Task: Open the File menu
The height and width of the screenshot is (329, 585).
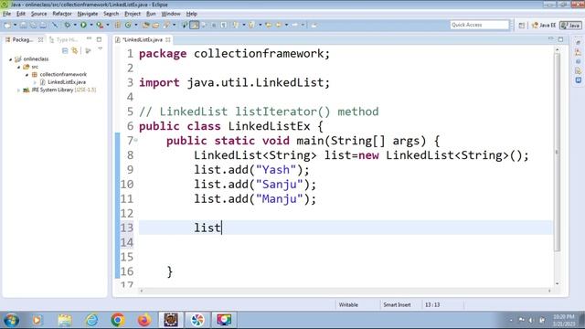Action: pyautogui.click(x=6, y=14)
